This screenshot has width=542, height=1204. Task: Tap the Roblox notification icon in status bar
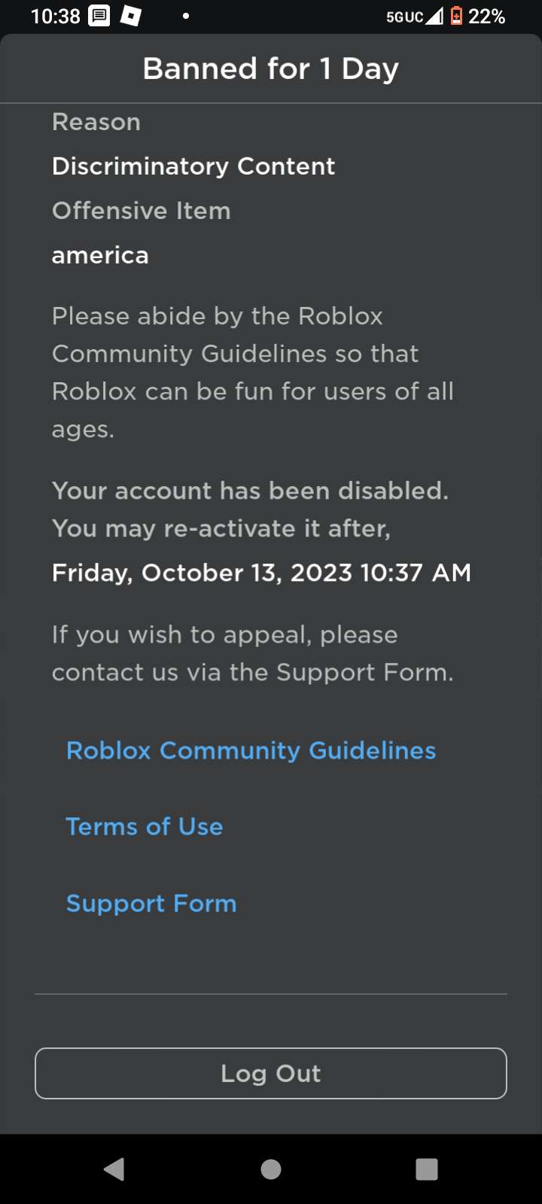131,16
